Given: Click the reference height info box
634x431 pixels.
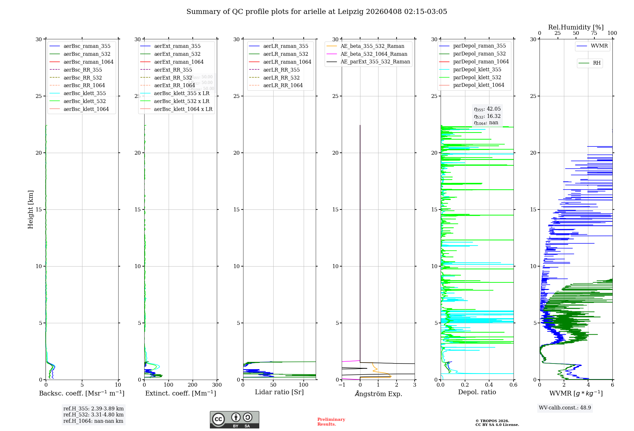Looking at the screenshot, I should click(x=93, y=415).
